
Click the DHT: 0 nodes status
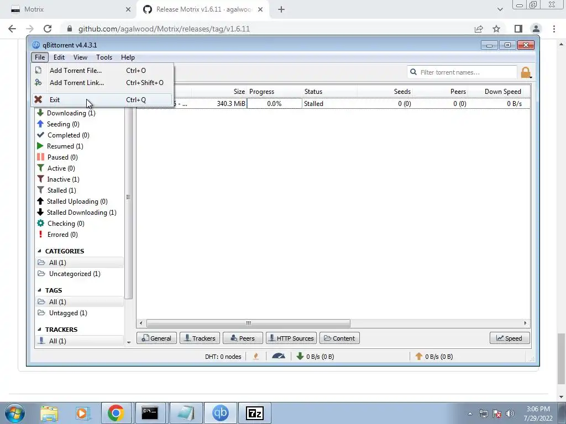[x=223, y=357]
